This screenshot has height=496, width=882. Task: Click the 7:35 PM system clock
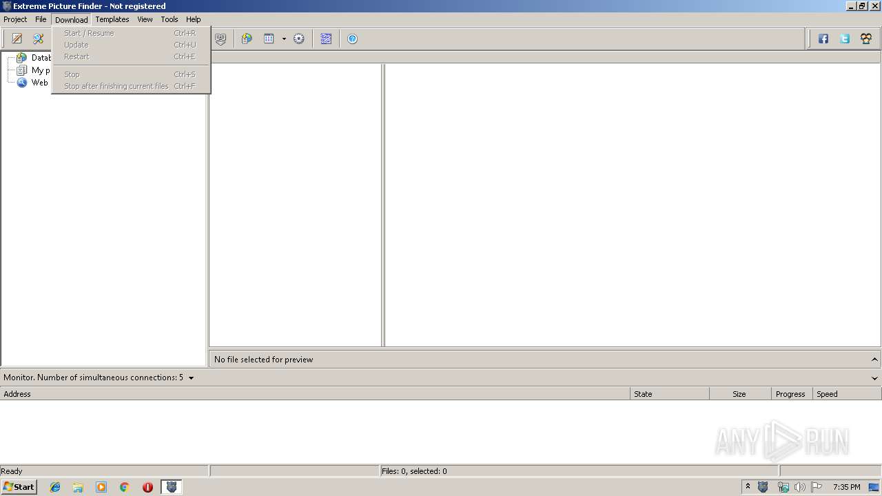click(846, 487)
